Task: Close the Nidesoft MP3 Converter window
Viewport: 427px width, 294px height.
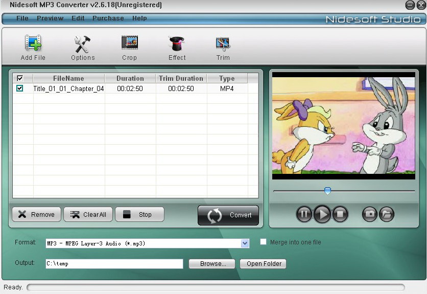Action: (x=421, y=5)
